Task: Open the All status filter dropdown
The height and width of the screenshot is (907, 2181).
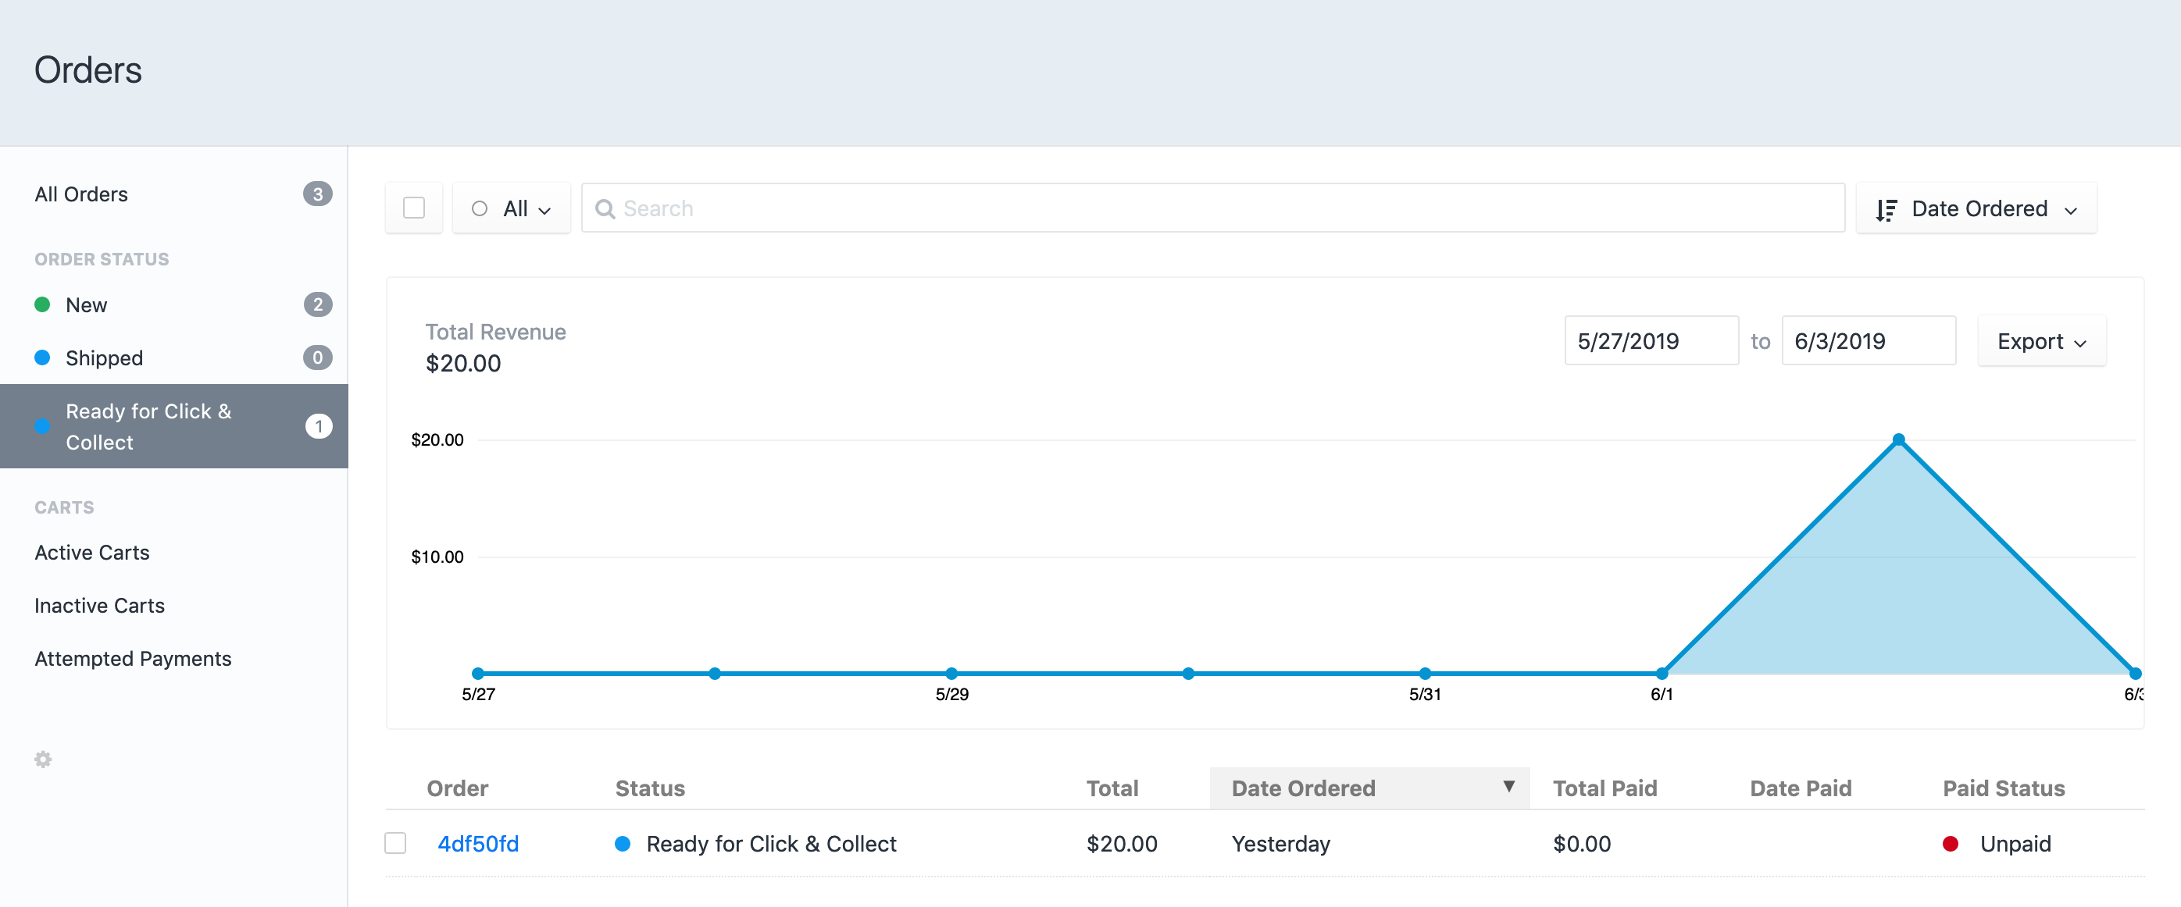Action: coord(512,208)
